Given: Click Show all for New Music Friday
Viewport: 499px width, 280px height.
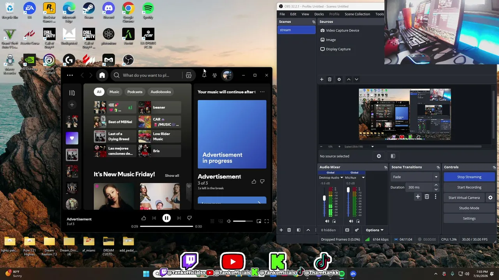Looking at the screenshot, I should click(x=172, y=175).
